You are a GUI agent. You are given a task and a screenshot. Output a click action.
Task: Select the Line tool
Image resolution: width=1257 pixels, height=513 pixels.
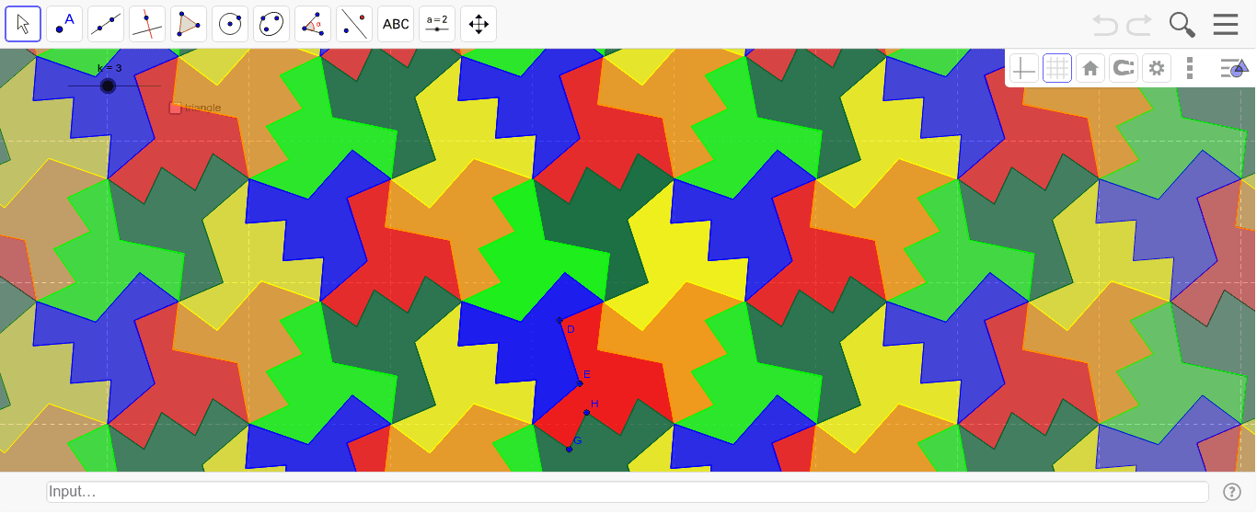click(106, 24)
